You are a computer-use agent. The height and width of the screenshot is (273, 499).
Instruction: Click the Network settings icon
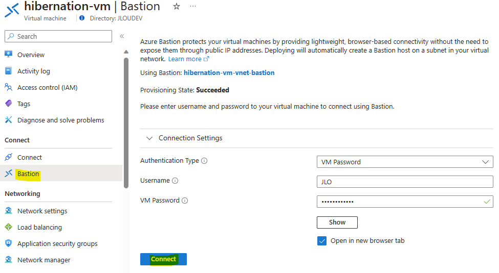coord(9,210)
